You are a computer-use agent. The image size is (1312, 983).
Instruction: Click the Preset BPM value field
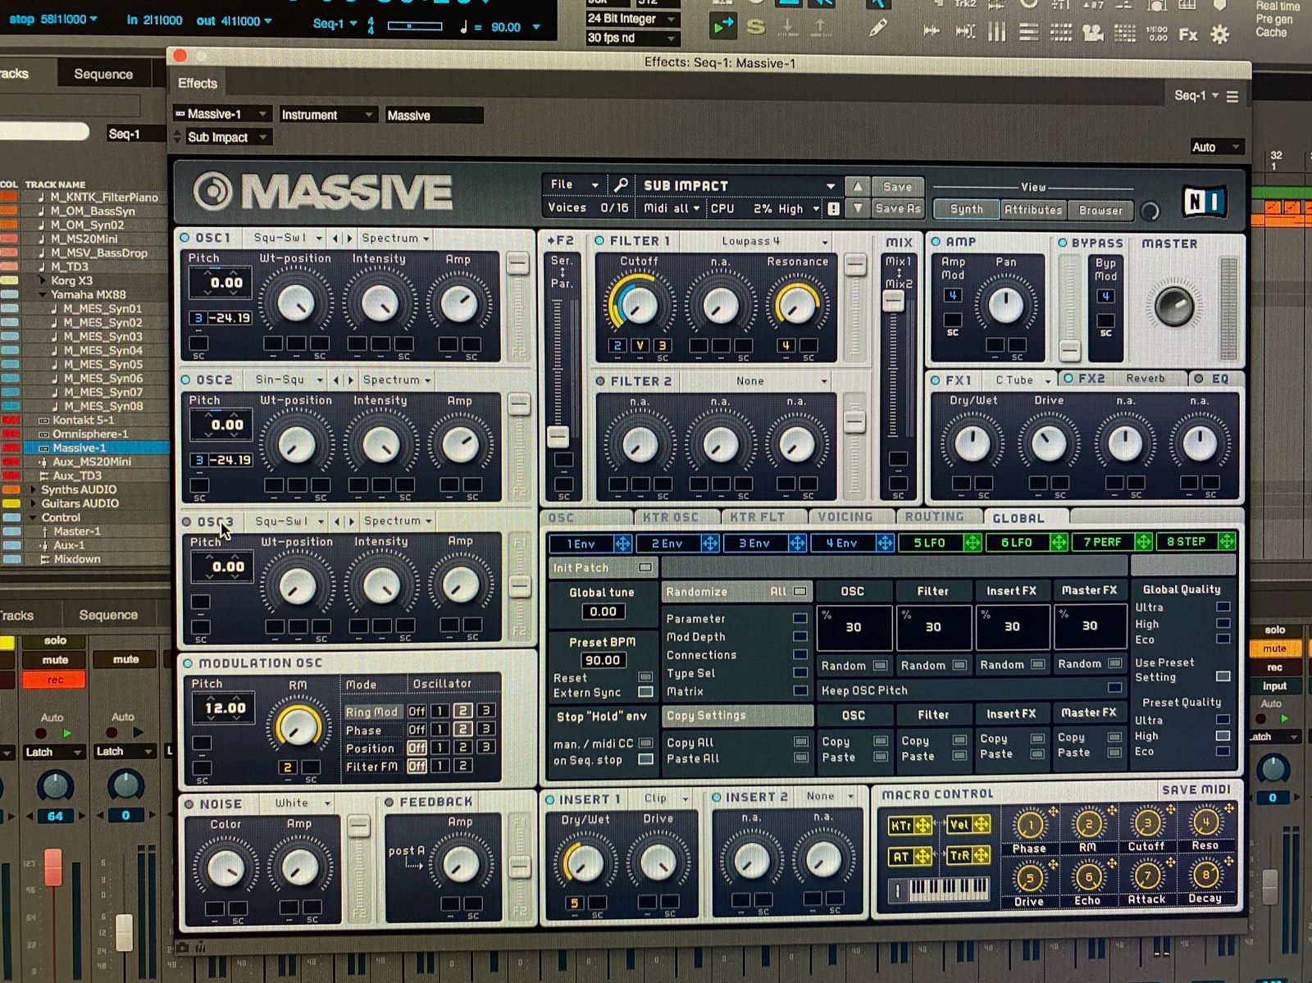tap(602, 661)
